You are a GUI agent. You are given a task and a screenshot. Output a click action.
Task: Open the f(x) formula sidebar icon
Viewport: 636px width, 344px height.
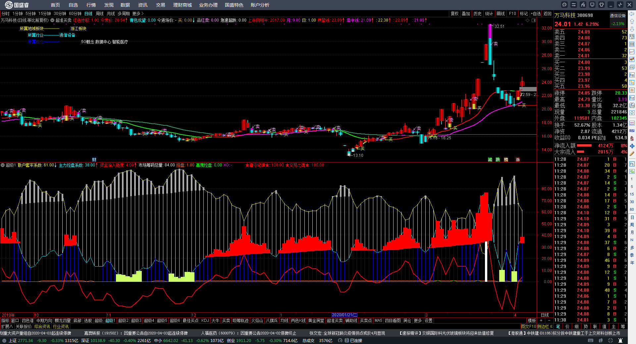click(x=632, y=106)
